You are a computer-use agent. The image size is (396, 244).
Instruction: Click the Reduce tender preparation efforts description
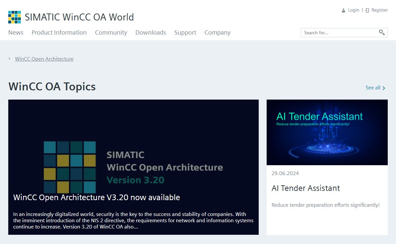click(x=326, y=205)
